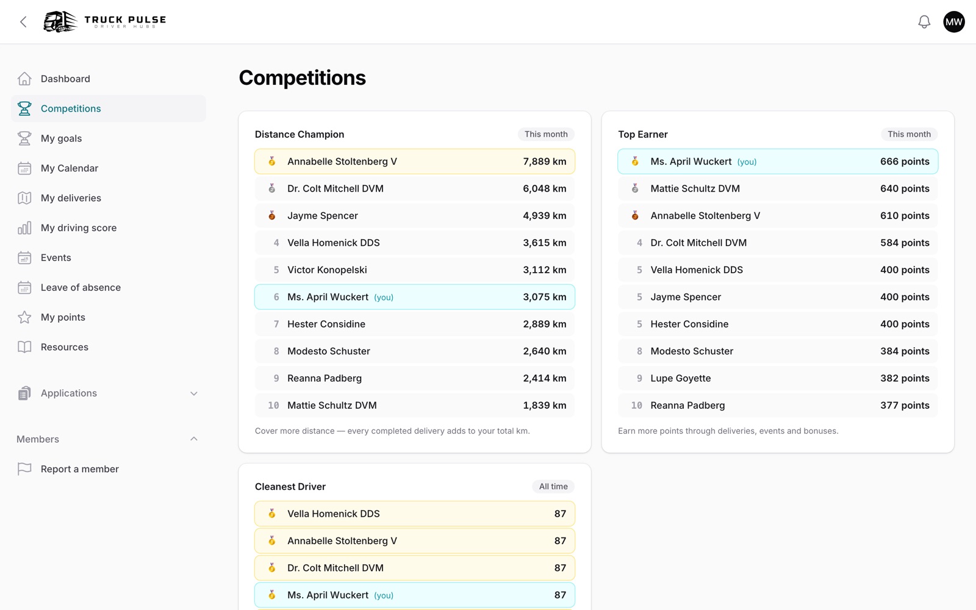Select Annabelle Stoltenberg V Cleanest Driver row
This screenshot has width=976, height=610.
coord(415,541)
